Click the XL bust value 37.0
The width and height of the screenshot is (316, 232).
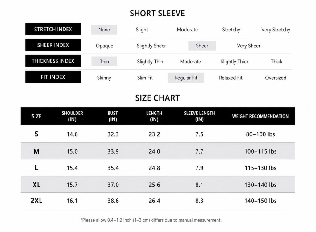[113, 185]
